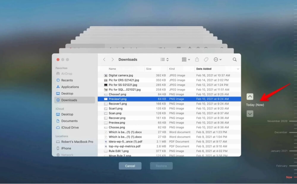Click the Tags icon in the toolbar
Image resolution: width=297 pixels, height=184 pixels.
pyautogui.click(x=206, y=59)
